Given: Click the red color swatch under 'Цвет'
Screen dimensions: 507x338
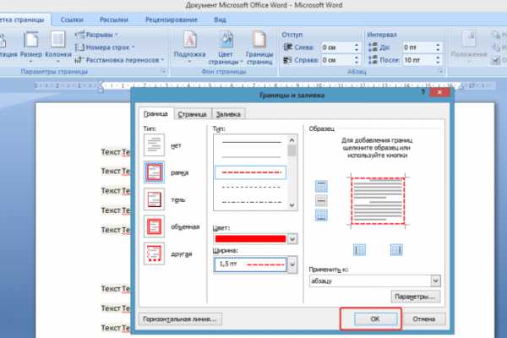Looking at the screenshot, I should [249, 239].
